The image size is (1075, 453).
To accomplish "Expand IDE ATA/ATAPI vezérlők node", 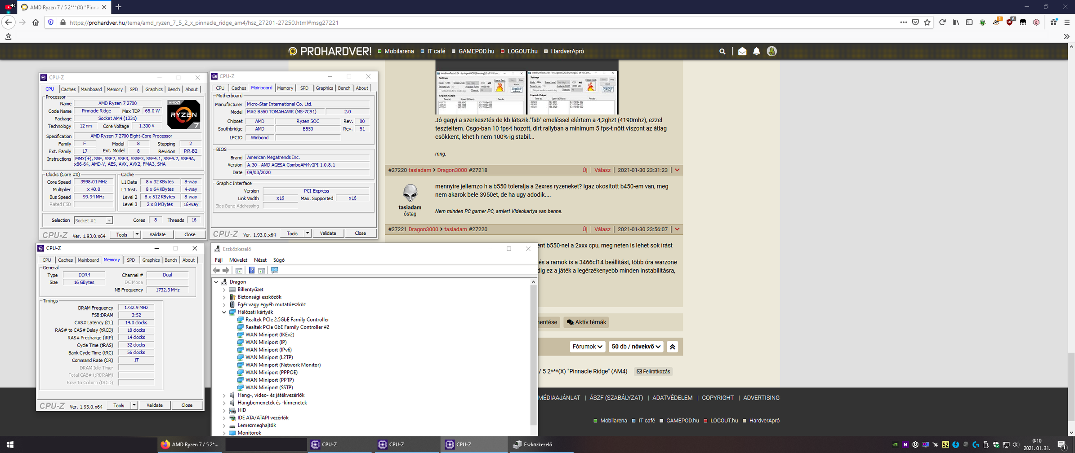I will click(x=224, y=418).
